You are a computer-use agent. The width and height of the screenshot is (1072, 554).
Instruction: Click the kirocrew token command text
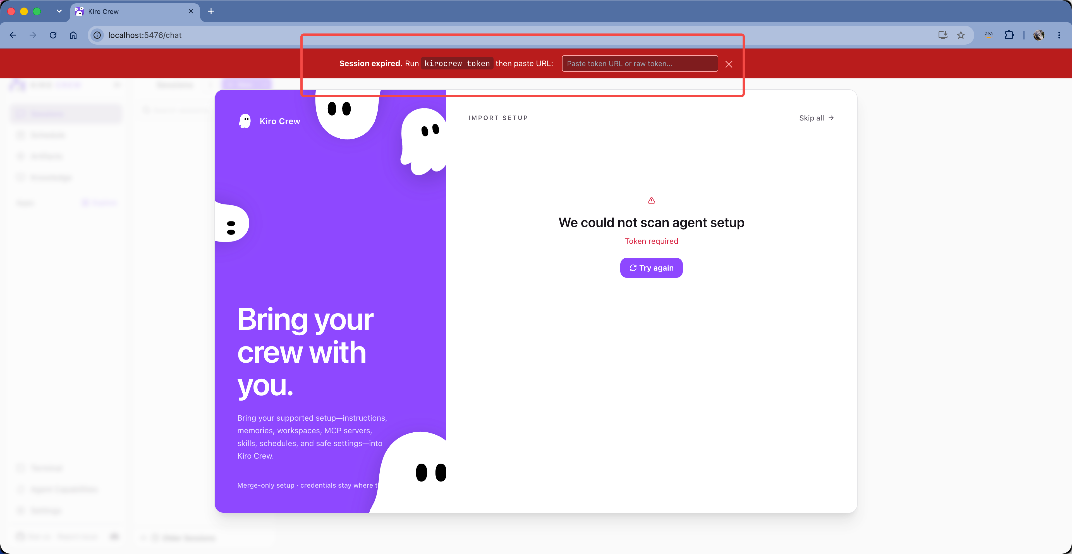point(457,63)
